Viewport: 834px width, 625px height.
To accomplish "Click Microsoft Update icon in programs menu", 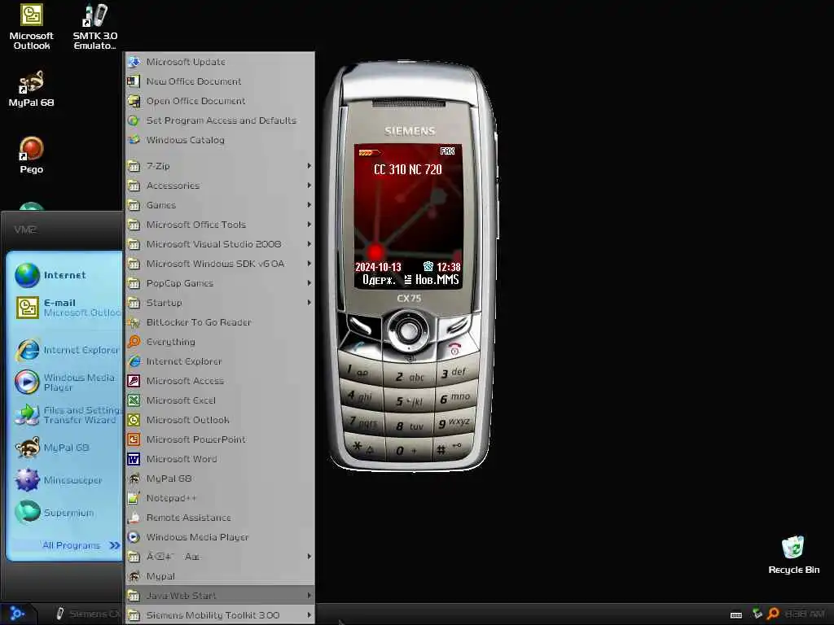I will [134, 62].
